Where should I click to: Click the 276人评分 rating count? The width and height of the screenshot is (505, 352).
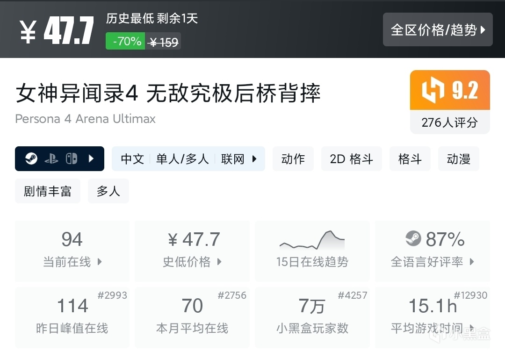449,122
